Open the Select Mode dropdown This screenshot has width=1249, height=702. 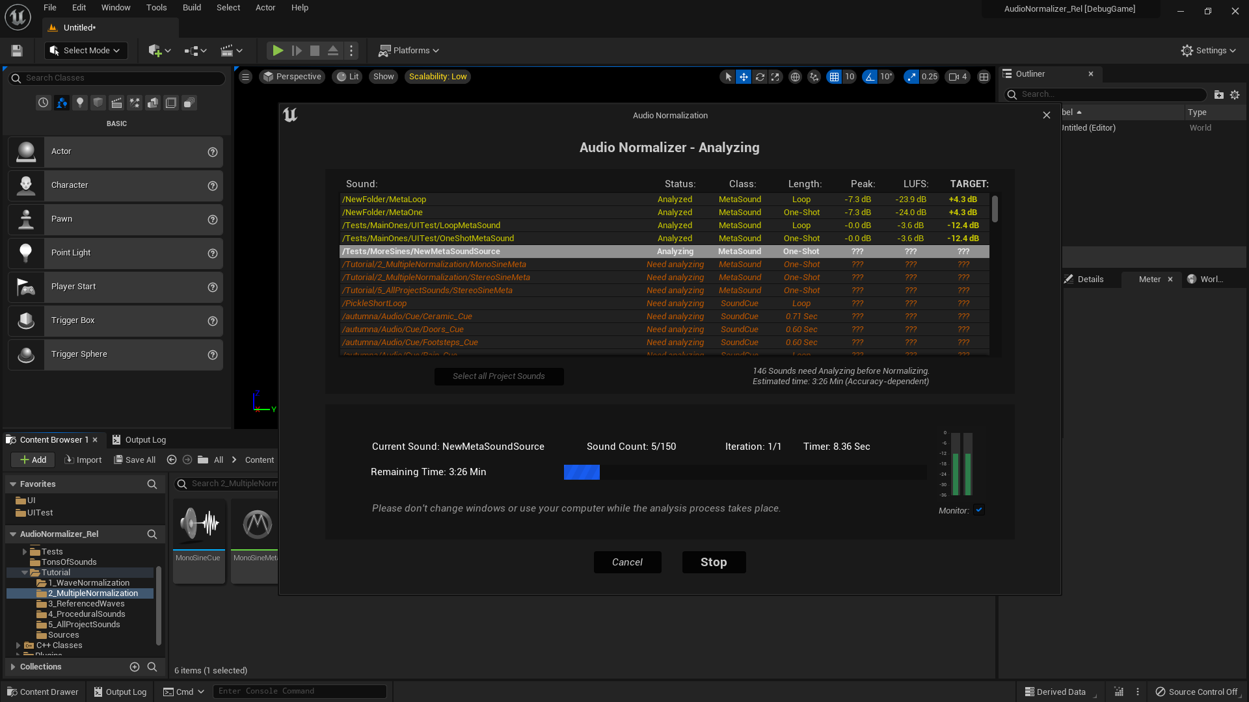pos(86,51)
